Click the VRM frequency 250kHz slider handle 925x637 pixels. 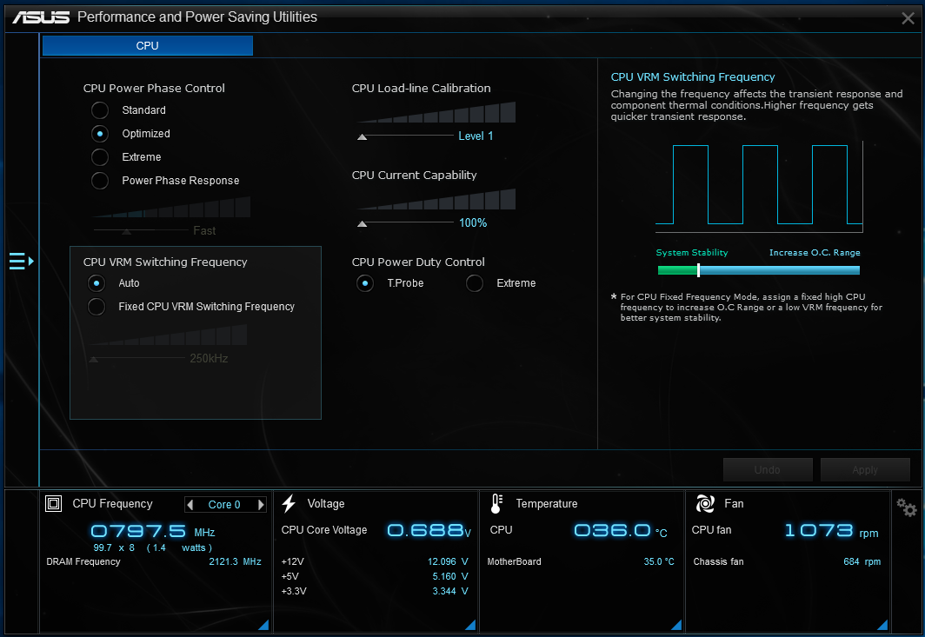[x=93, y=359]
